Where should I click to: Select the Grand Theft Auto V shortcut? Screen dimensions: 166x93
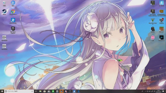[153, 21]
